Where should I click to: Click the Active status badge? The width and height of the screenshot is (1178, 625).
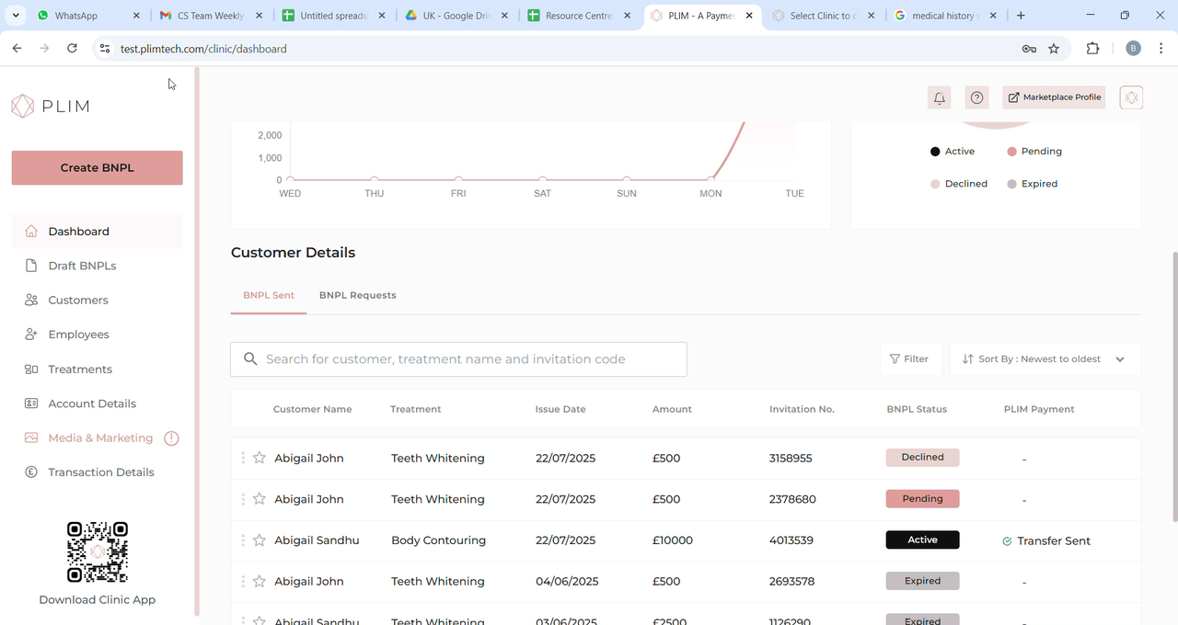click(x=923, y=540)
